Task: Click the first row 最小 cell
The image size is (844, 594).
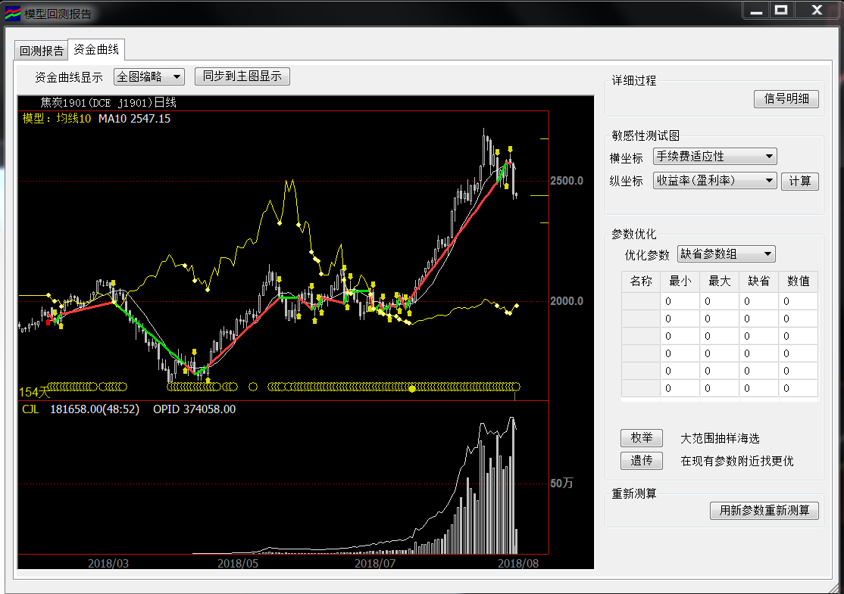Action: click(680, 301)
